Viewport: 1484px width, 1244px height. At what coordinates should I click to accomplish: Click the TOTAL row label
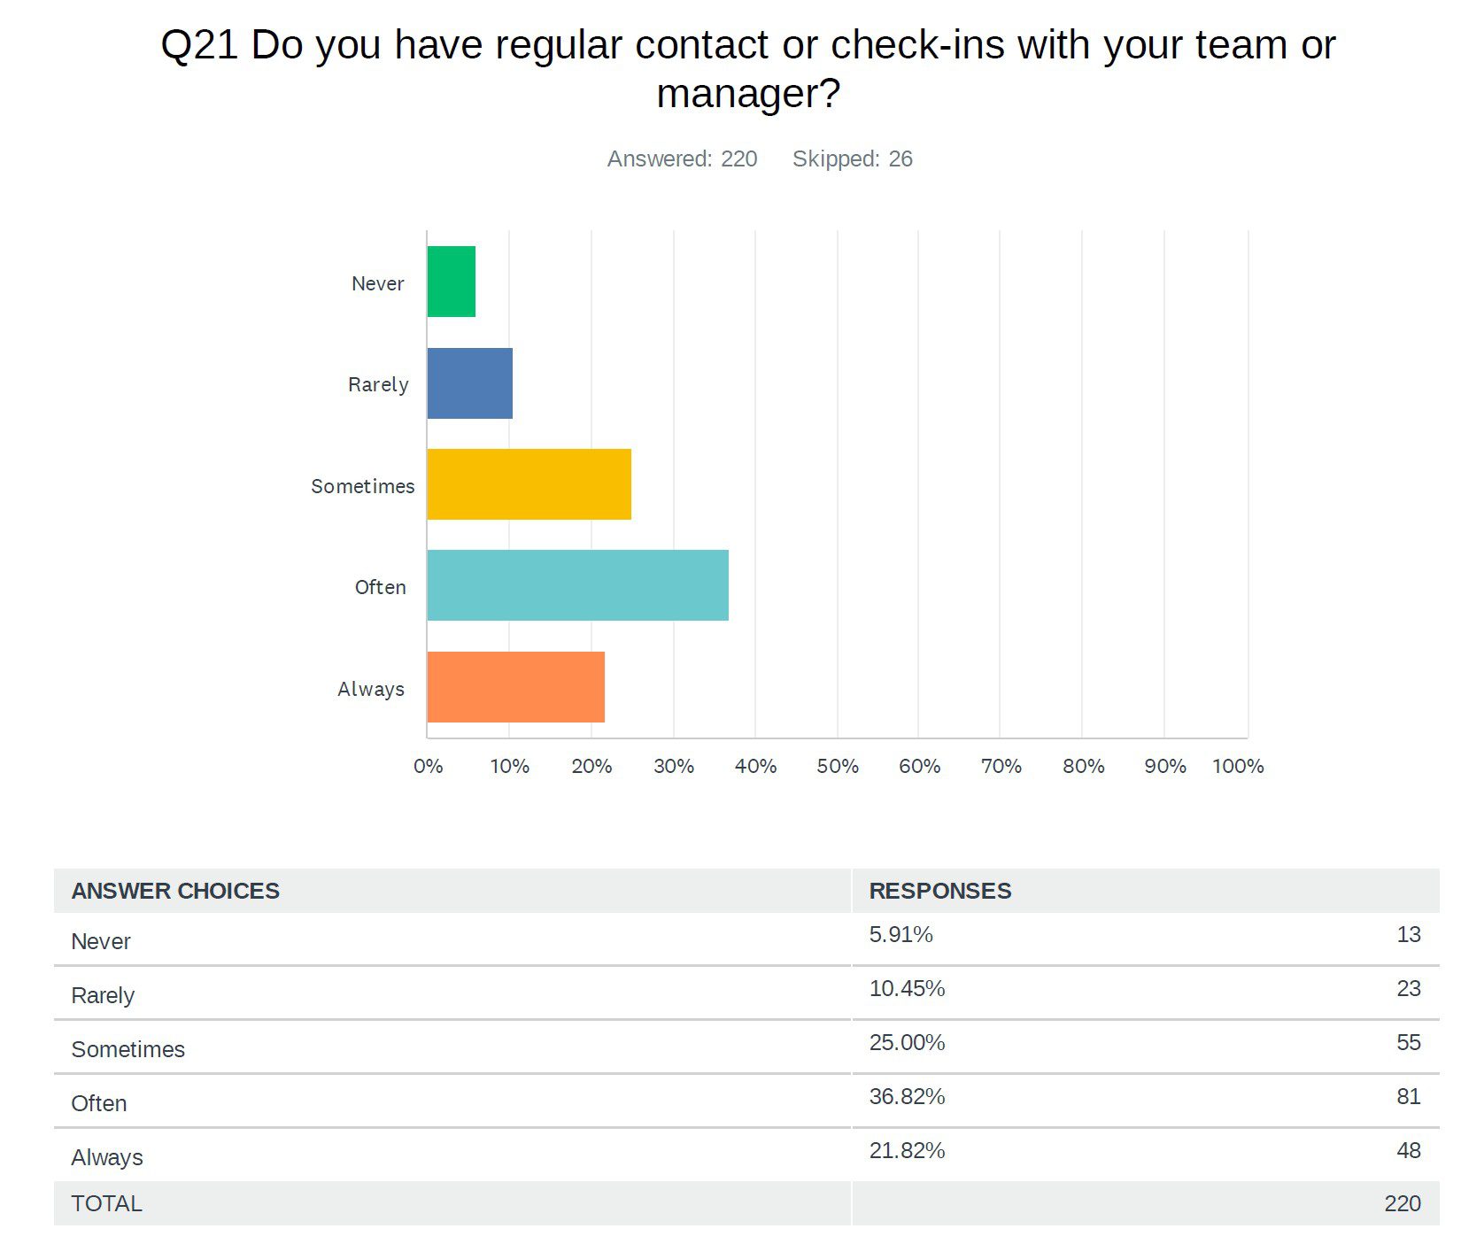click(x=106, y=1203)
